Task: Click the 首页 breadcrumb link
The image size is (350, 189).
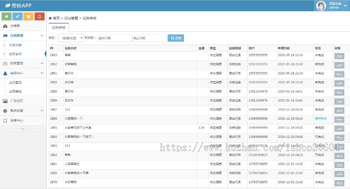Action: (56, 18)
